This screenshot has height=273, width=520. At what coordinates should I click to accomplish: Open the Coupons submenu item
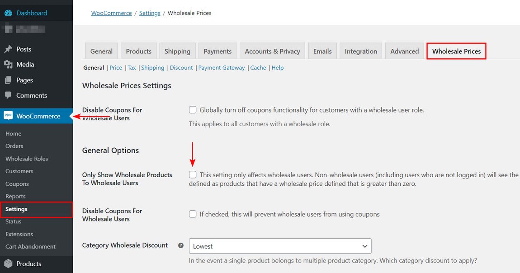pyautogui.click(x=17, y=184)
